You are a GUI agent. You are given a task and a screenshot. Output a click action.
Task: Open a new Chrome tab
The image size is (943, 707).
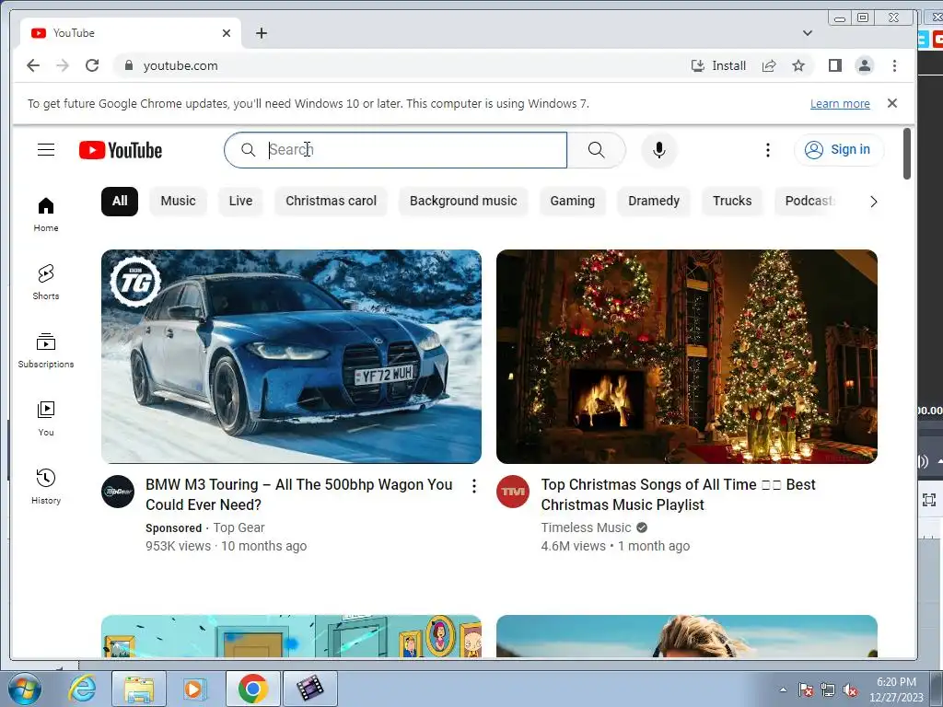click(261, 33)
